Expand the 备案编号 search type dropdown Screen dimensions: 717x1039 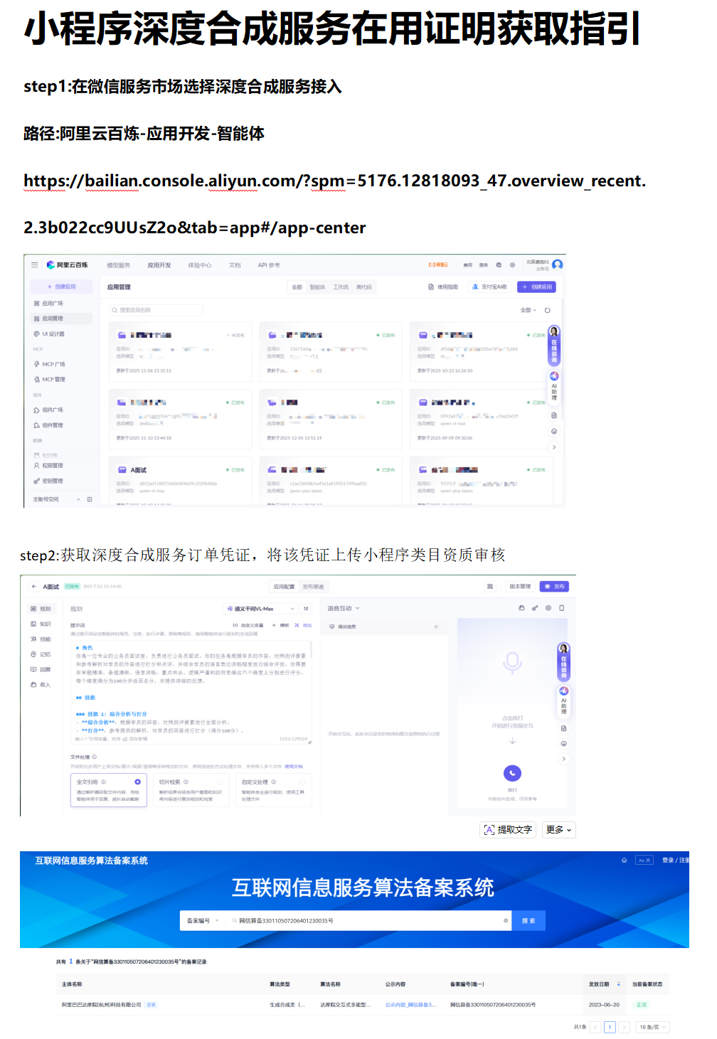point(202,920)
